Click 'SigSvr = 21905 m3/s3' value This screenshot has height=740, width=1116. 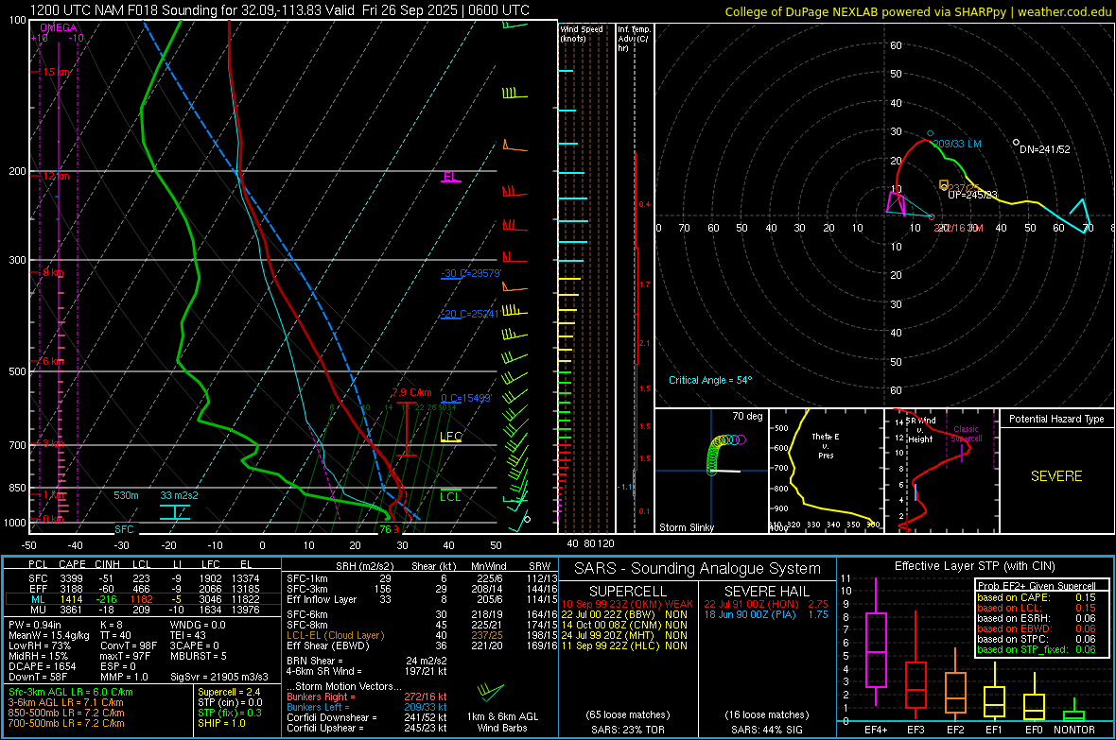219,677
